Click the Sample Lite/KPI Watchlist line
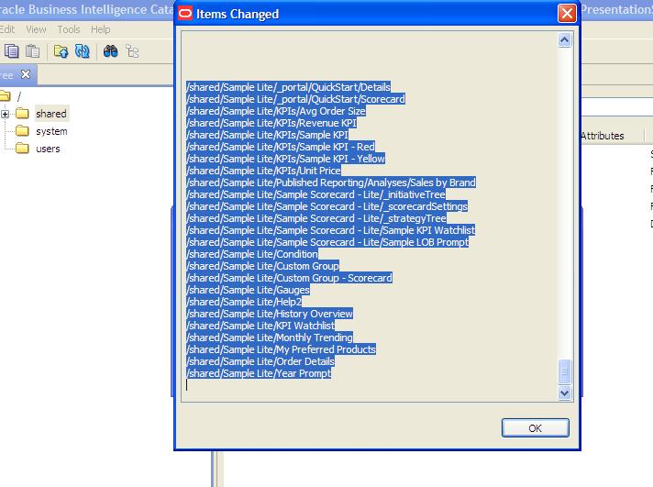Viewport: 653px width, 487px height. click(260, 326)
